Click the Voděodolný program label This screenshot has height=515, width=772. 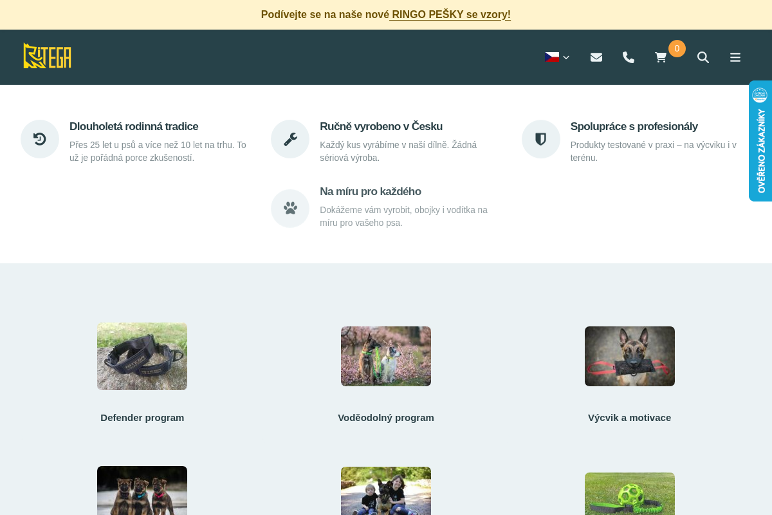coord(386,418)
